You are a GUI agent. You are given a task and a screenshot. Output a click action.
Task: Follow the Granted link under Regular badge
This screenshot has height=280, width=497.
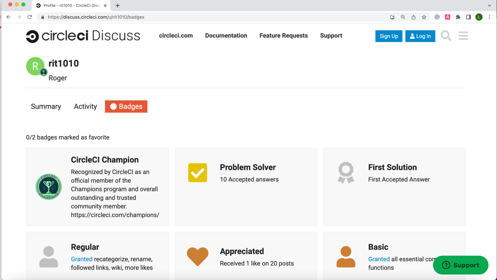click(82, 259)
